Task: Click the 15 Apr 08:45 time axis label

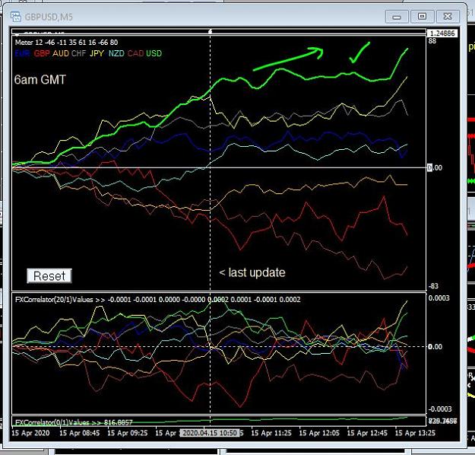Action: tap(79, 433)
